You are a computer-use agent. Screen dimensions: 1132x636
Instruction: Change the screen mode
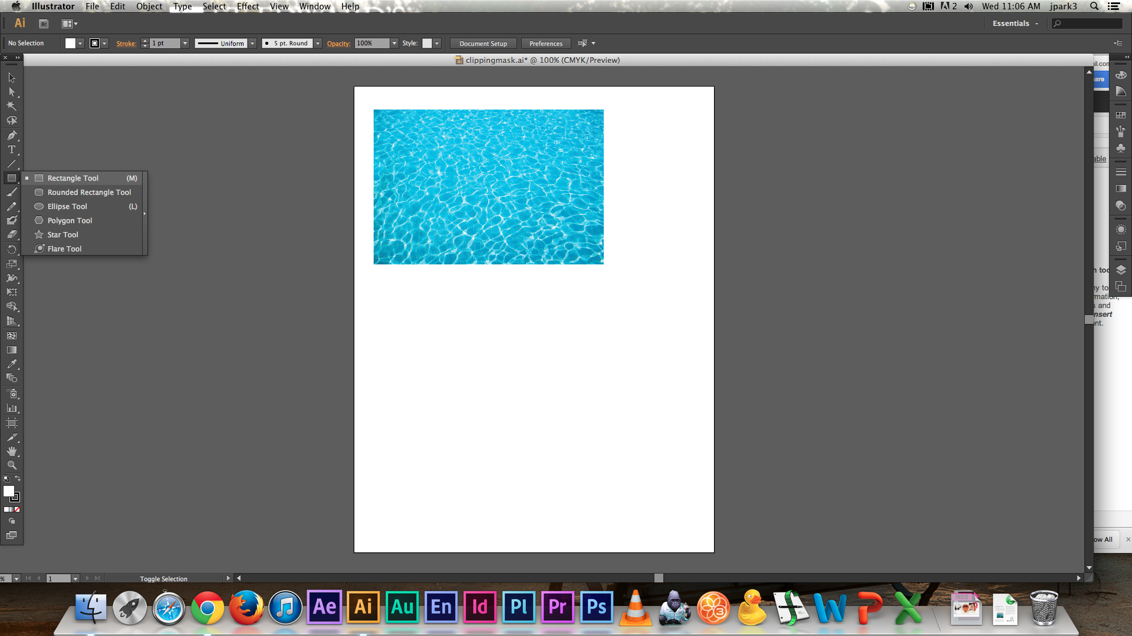(x=11, y=535)
